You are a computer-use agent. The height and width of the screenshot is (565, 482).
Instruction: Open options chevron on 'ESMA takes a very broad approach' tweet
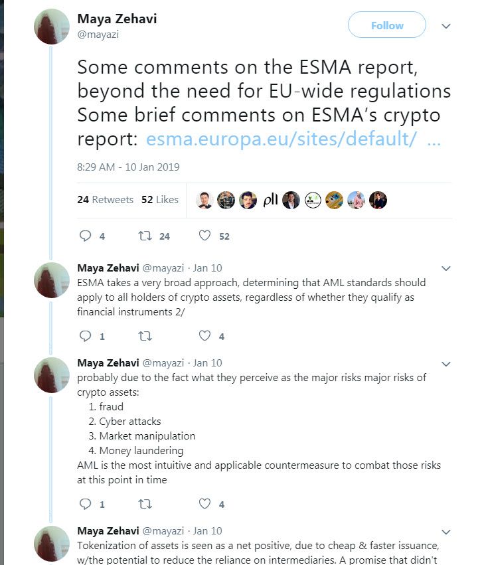(x=446, y=269)
